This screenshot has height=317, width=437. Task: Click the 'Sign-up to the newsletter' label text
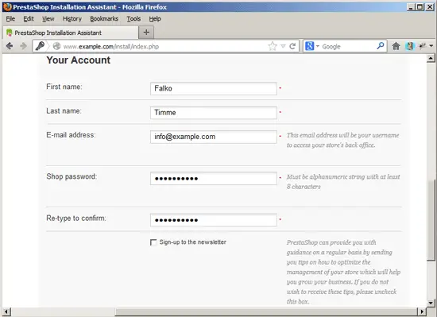192,242
